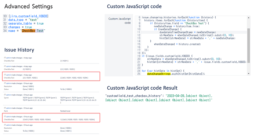Image resolution: width=253 pixels, height=136 pixels.
Task: Click the Custom JavaScript code field label
Action: [x=120, y=21]
